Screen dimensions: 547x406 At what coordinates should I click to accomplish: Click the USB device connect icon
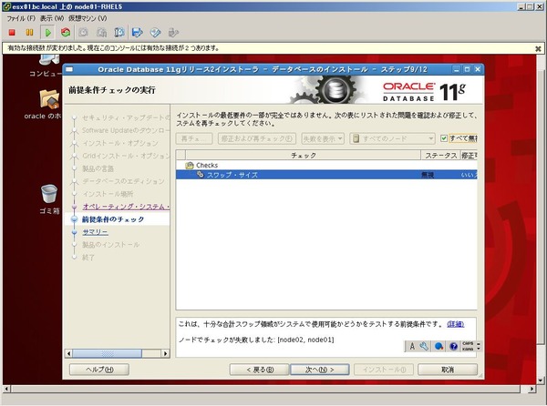(173, 33)
